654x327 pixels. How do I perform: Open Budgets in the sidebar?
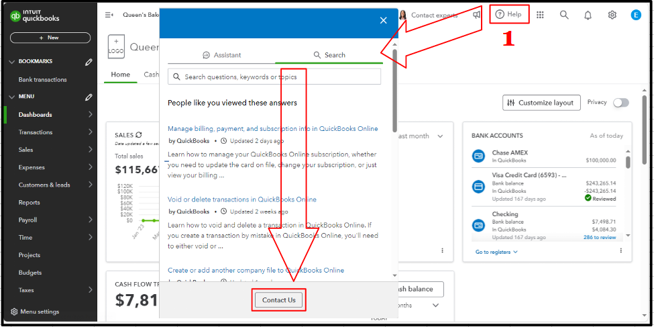click(x=30, y=273)
